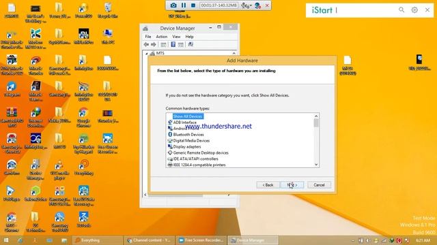Open iStart settings gear
Screen dimensions: 437x245
click(x=414, y=10)
